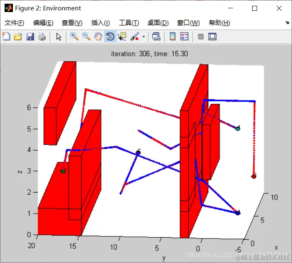
Task: Expand the Brush color dropdown arrow
Action: (x=144, y=37)
